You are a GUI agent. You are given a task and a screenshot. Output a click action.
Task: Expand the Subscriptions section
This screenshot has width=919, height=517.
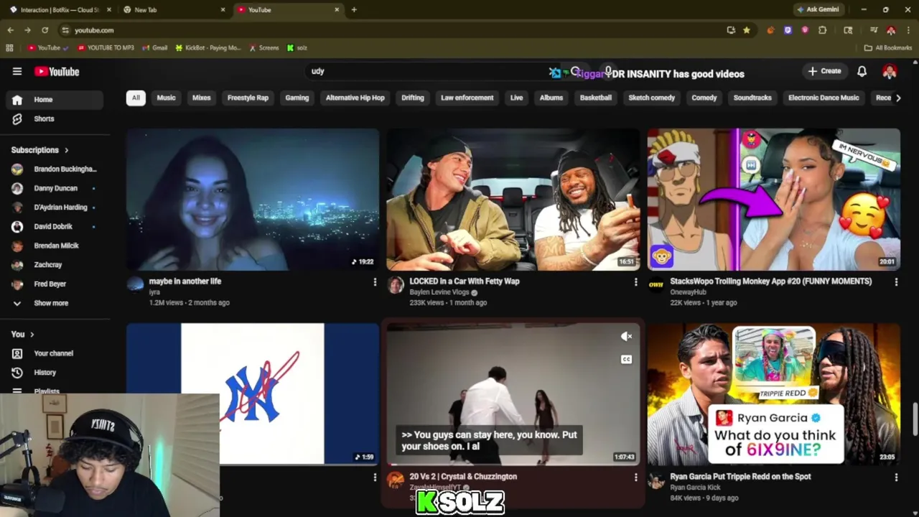40,150
